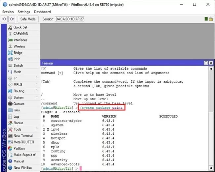Viewport: 215px width, 172px height.
Task: Open Files from the sidebar
Action: (23, 110)
